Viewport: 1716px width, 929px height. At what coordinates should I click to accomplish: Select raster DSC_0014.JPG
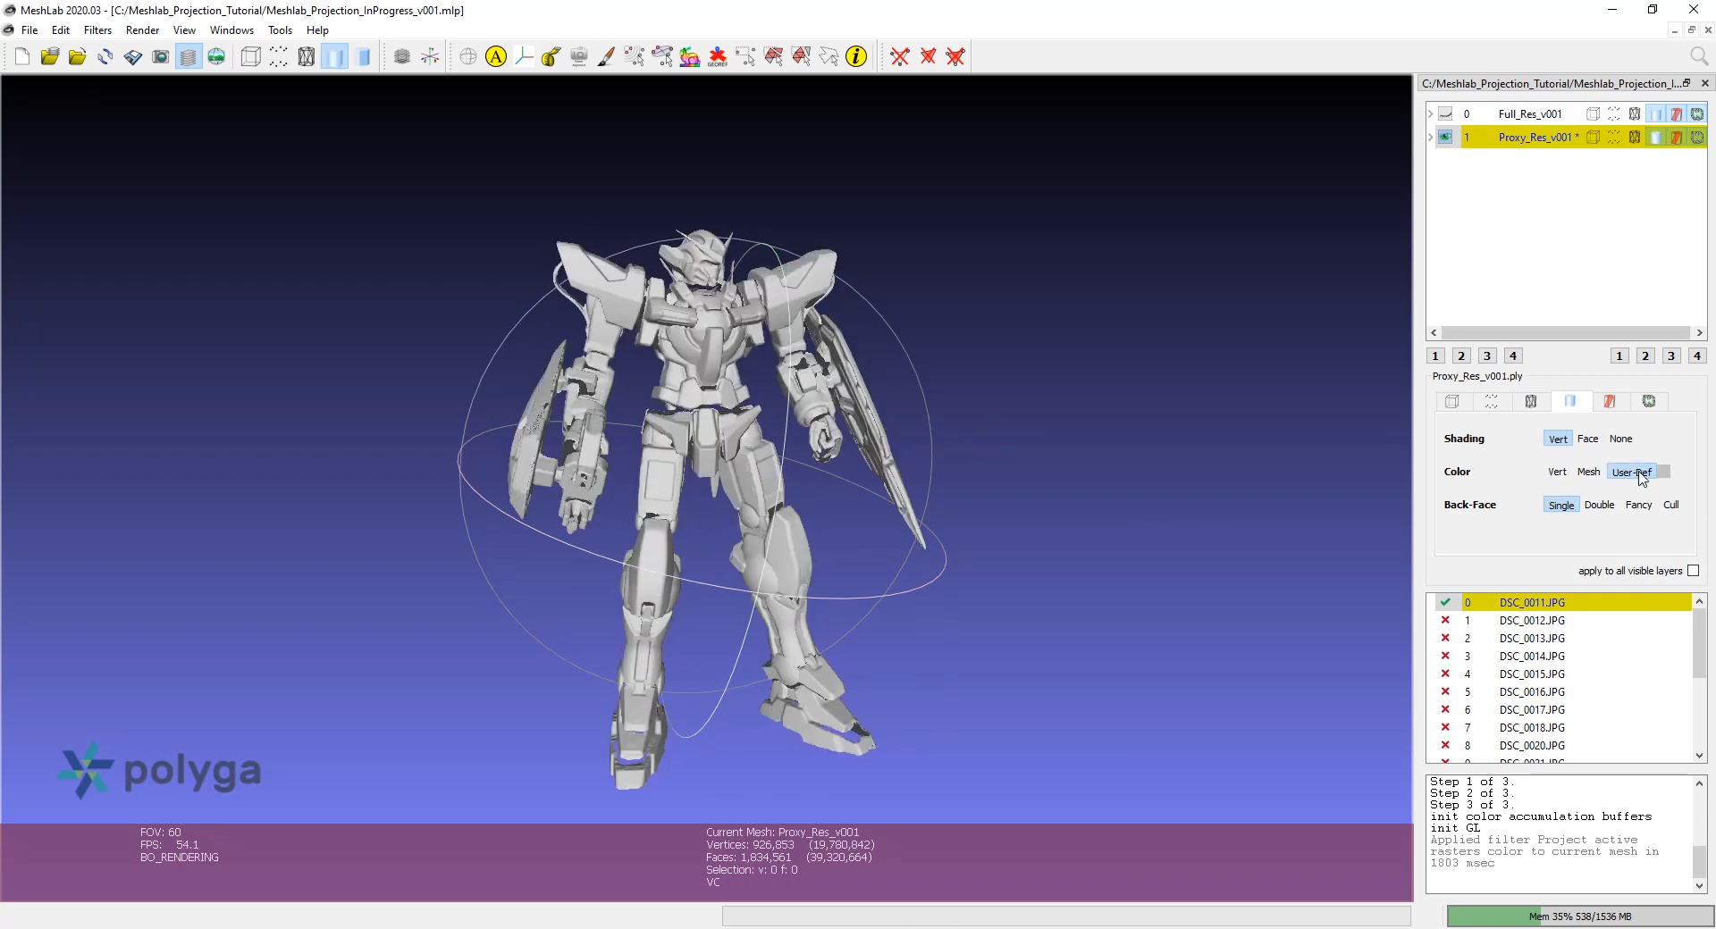tap(1532, 657)
